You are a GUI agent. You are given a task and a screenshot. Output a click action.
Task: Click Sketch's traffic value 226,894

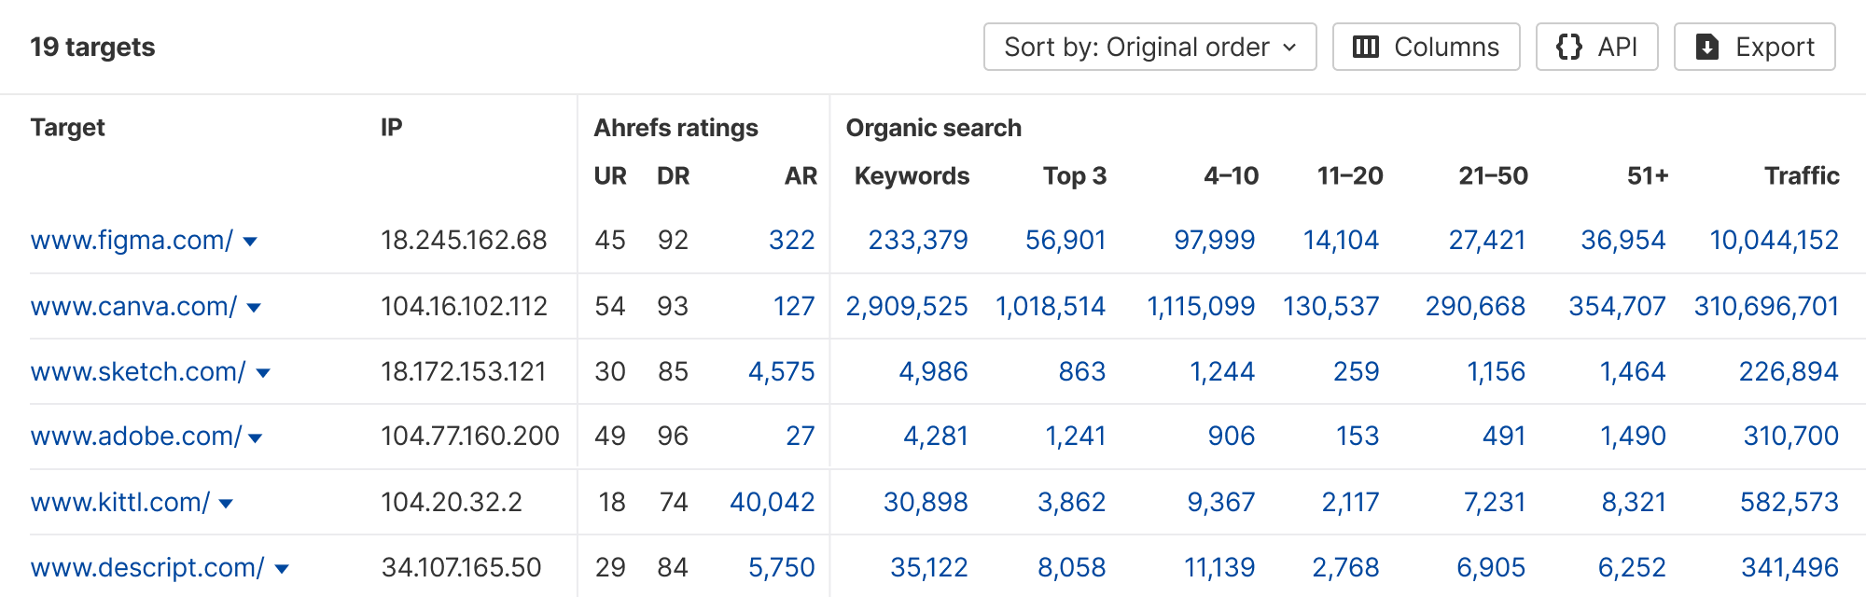click(x=1789, y=370)
